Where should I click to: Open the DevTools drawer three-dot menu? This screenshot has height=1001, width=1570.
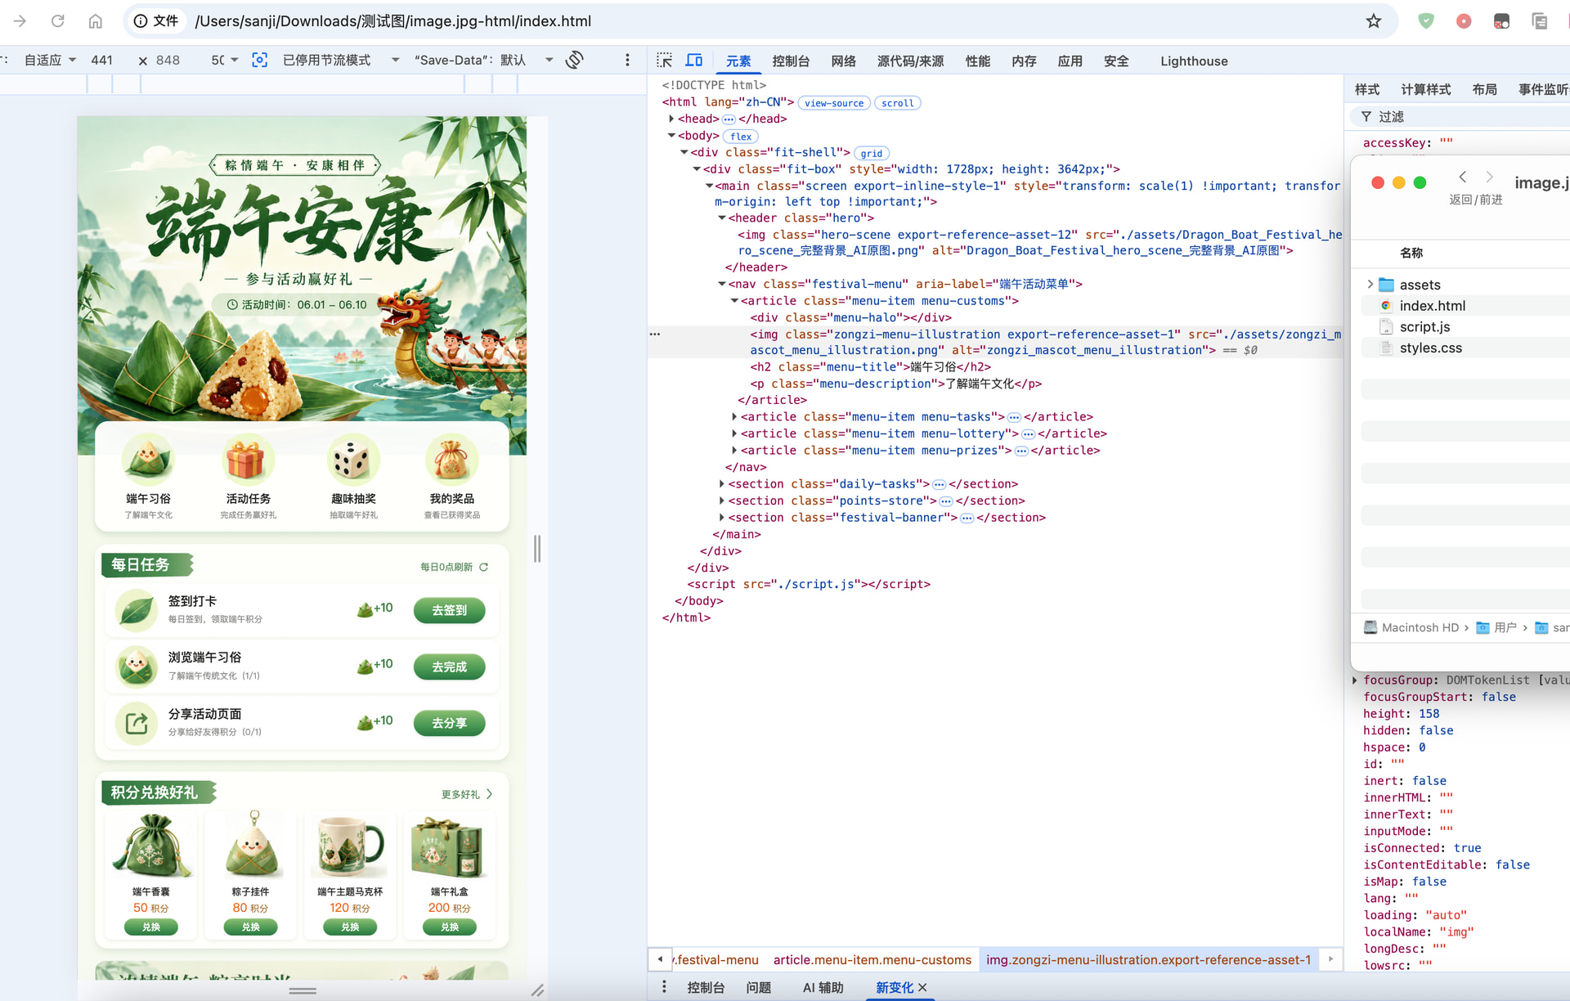click(x=664, y=987)
